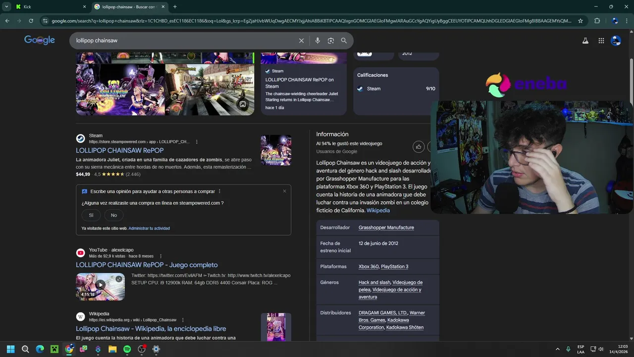Go back with the browser back arrow

7,21
